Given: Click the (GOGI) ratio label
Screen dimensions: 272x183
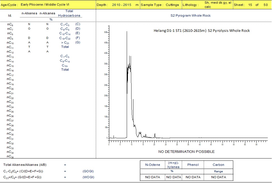Looking at the screenshot, I should click(88, 171).
